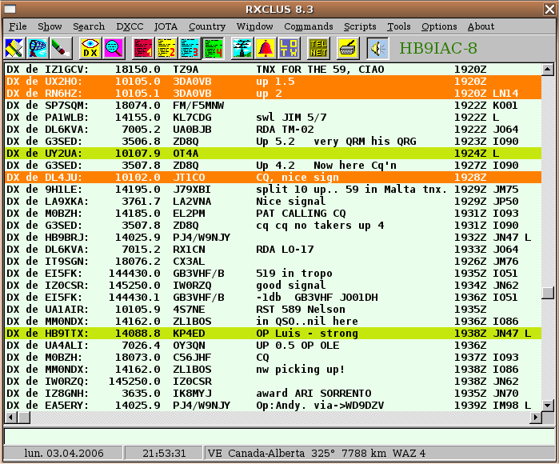Open the Commands menu
Image resolution: width=559 pixels, height=464 pixels.
coord(309,26)
